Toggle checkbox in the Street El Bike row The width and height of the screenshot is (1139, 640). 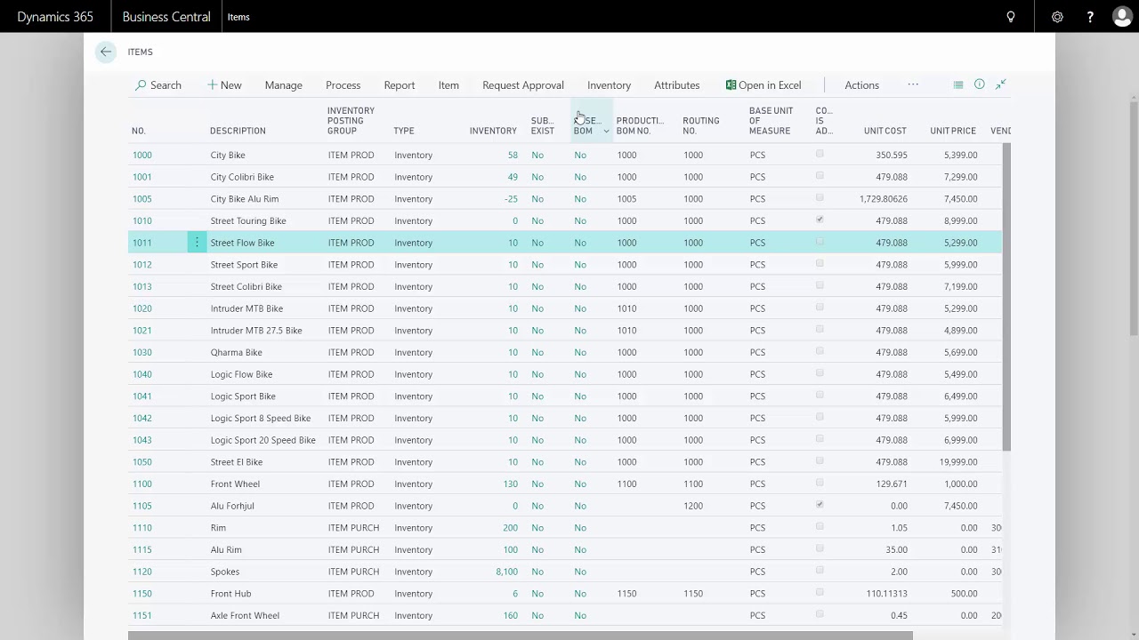pyautogui.click(x=820, y=460)
